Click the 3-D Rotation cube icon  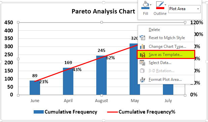(x=142, y=71)
